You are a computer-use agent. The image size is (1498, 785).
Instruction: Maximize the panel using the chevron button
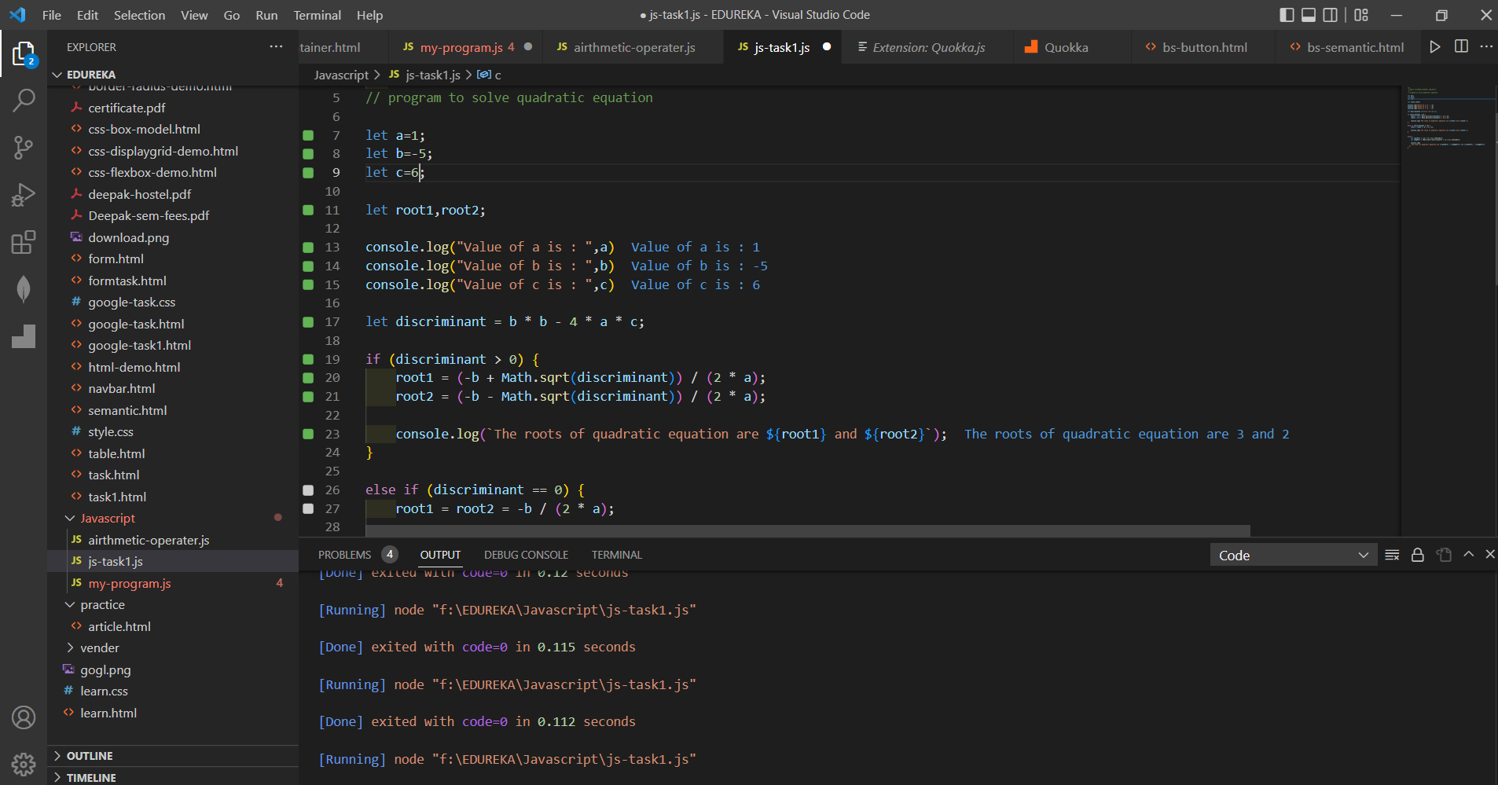(x=1468, y=555)
